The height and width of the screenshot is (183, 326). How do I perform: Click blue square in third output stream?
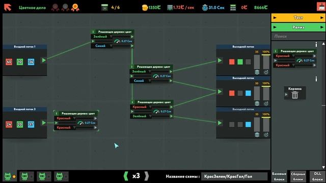tap(248, 125)
